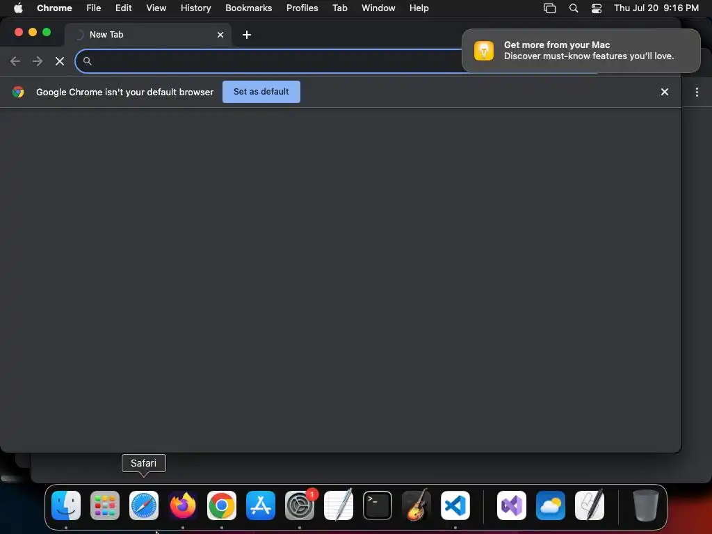Select the New Tab tab

tap(147, 35)
